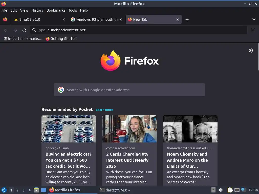Open new tab personalize gear icon
Image resolution: width=259 pixels, height=194 pixels.
pos(251,51)
